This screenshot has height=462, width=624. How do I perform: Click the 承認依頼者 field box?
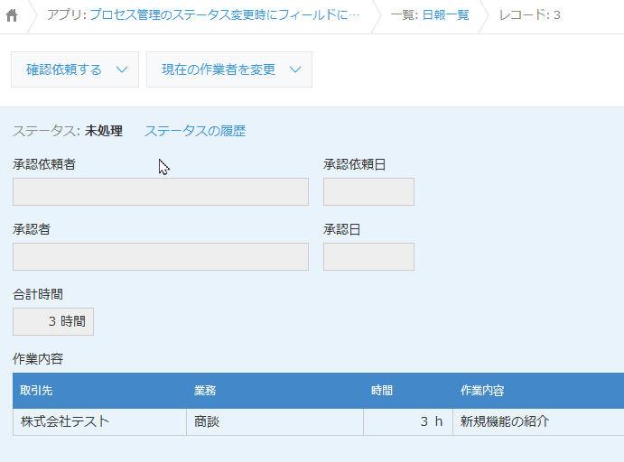point(161,191)
